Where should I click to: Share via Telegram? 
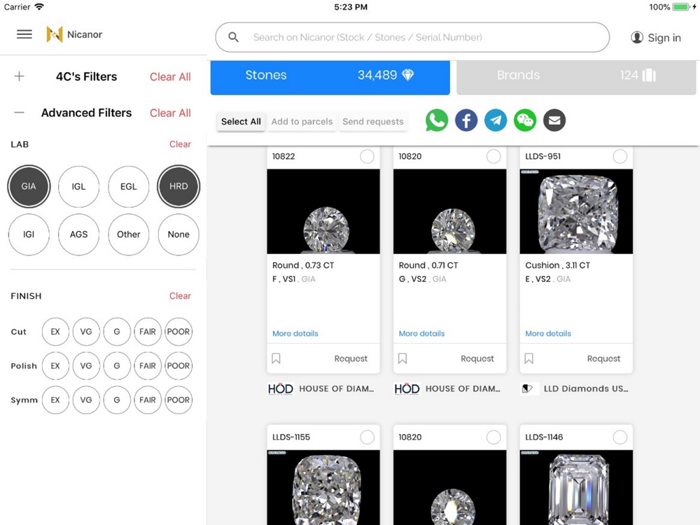[x=496, y=120]
